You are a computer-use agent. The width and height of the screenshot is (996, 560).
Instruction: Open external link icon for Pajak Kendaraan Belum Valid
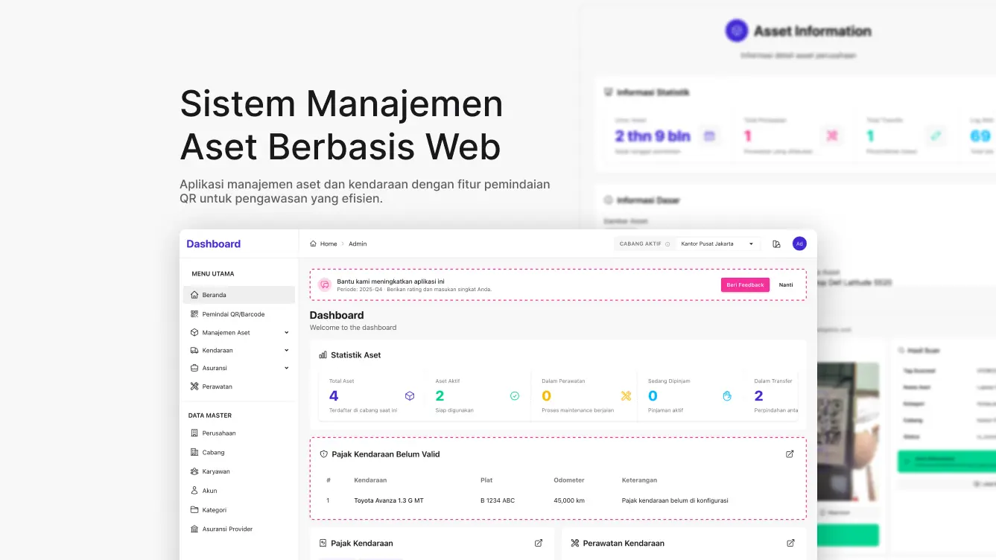tap(790, 454)
